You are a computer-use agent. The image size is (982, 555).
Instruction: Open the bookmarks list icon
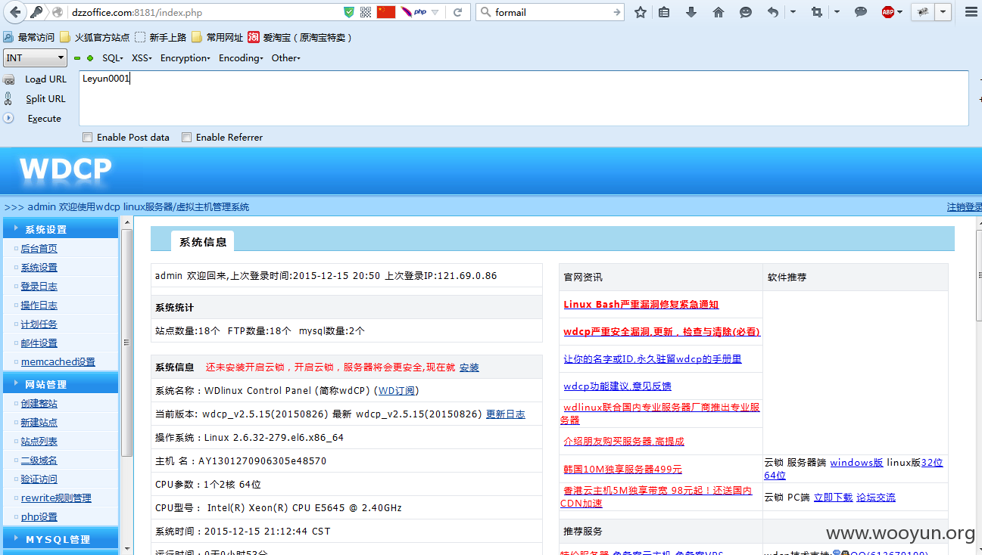tap(664, 12)
